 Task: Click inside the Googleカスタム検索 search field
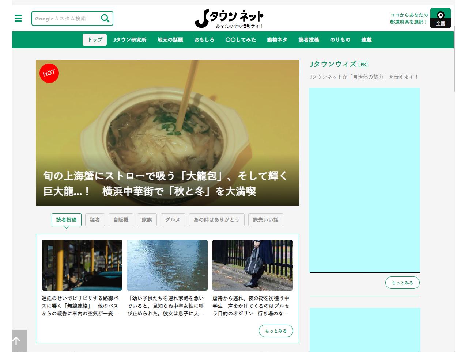(66, 18)
